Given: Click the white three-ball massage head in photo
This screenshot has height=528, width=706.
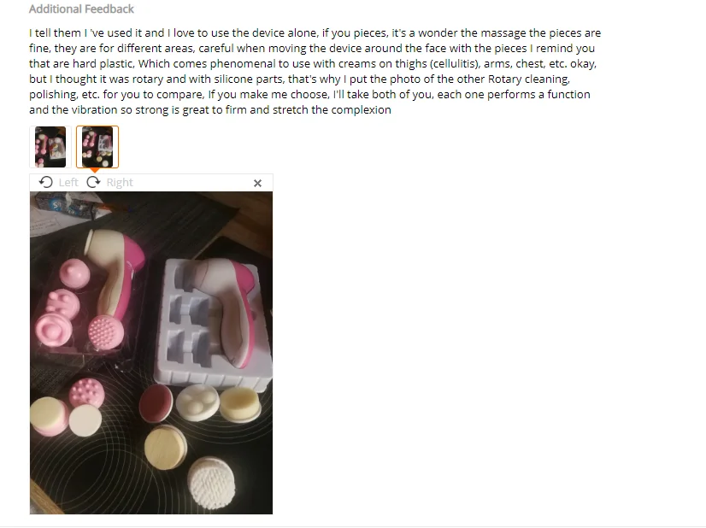Looking at the screenshot, I should [x=197, y=402].
